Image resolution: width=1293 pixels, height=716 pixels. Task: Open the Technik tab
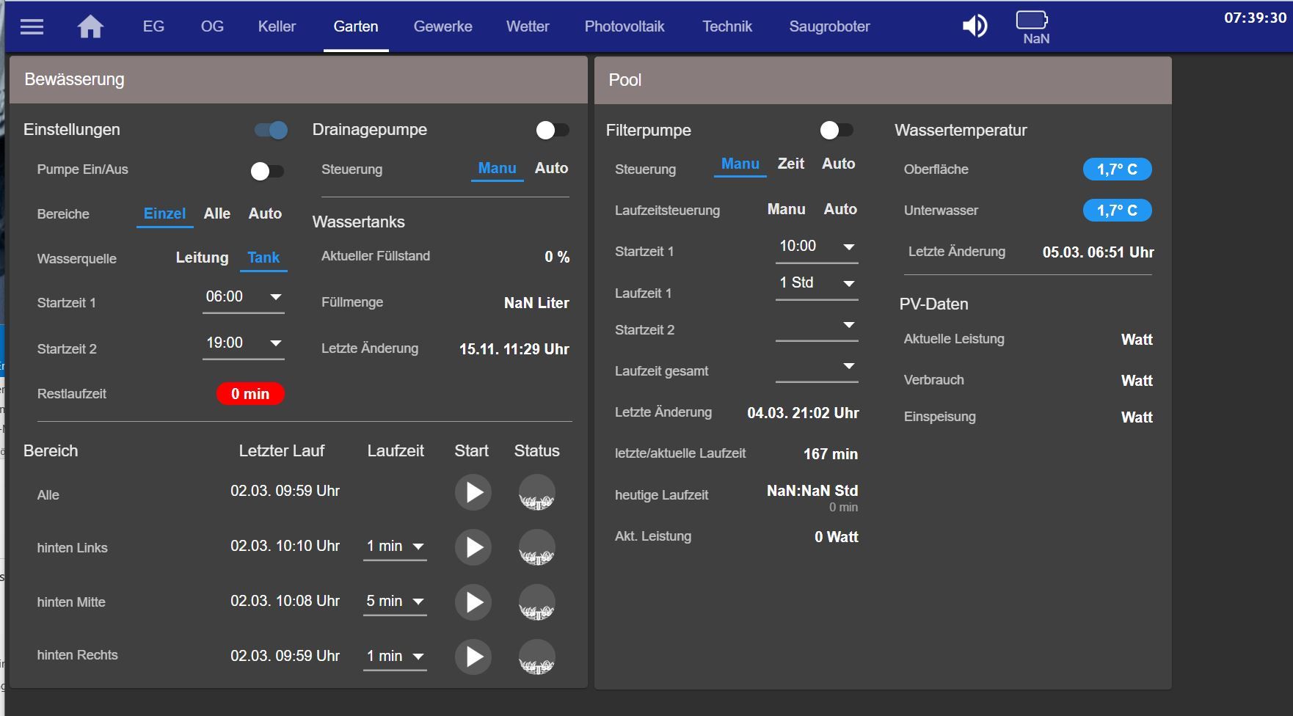click(x=727, y=26)
